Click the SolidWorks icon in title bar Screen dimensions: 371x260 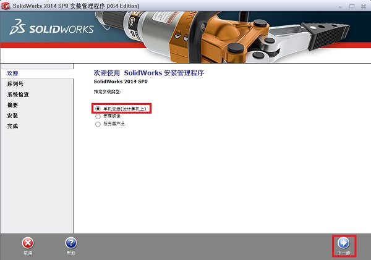point(6,6)
